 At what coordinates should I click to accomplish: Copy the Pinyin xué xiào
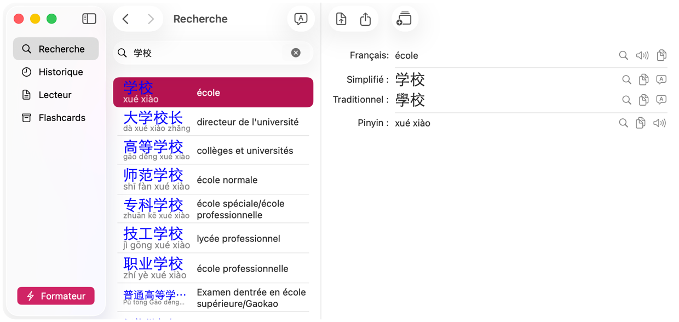point(641,123)
